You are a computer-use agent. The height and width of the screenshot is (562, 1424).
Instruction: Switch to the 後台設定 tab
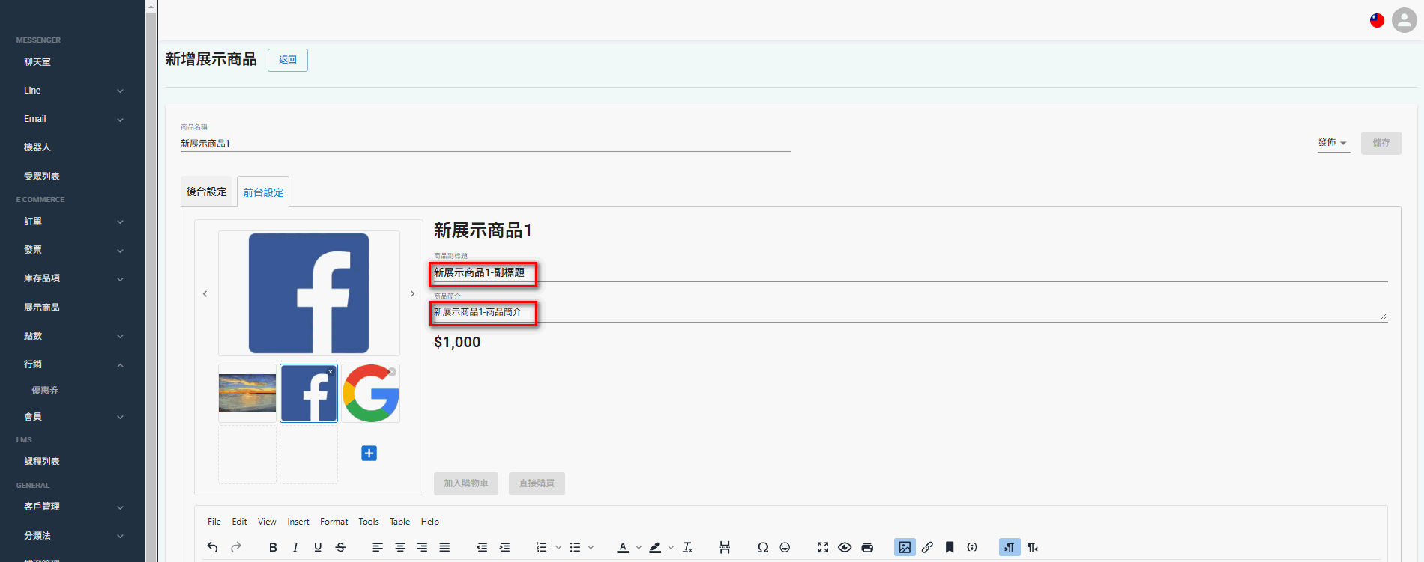(207, 192)
